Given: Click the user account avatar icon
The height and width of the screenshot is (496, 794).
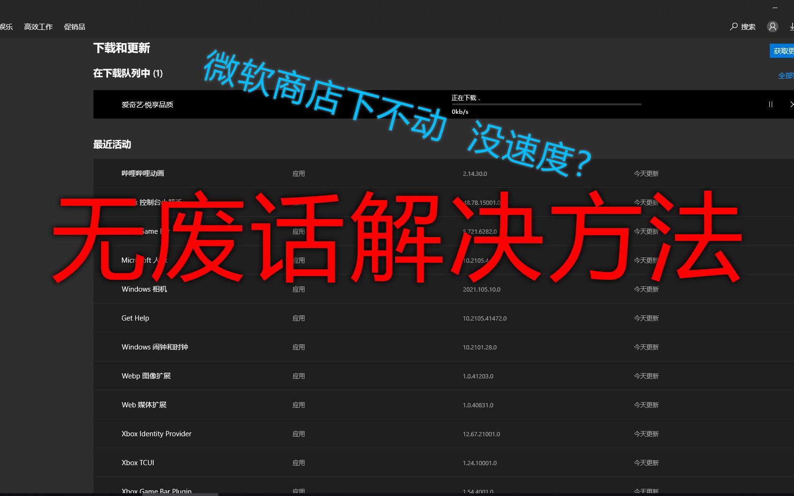Looking at the screenshot, I should (x=772, y=27).
